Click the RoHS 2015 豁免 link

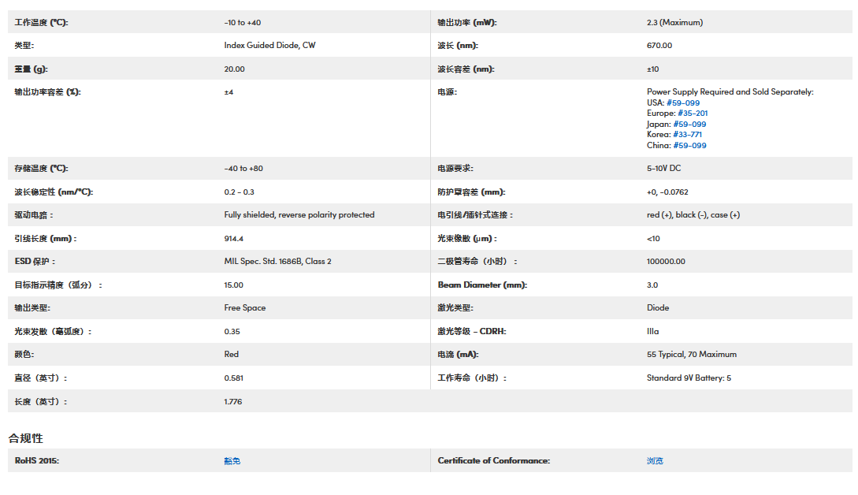pyautogui.click(x=232, y=461)
